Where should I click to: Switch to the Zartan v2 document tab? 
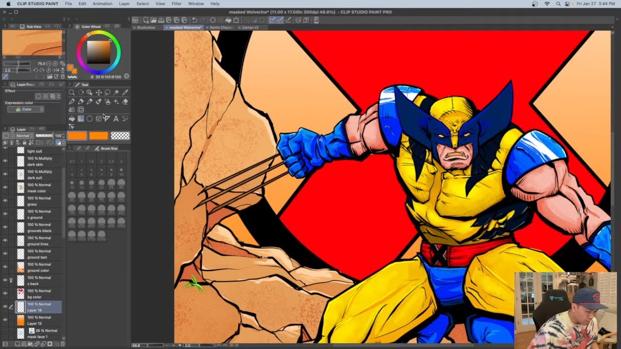click(250, 28)
